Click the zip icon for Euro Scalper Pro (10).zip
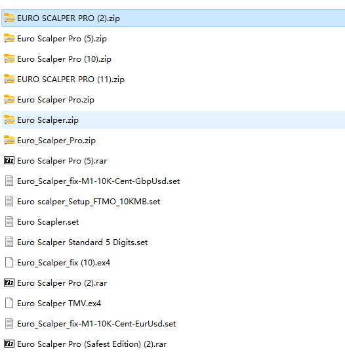This screenshot has width=345, height=362. 9,58
